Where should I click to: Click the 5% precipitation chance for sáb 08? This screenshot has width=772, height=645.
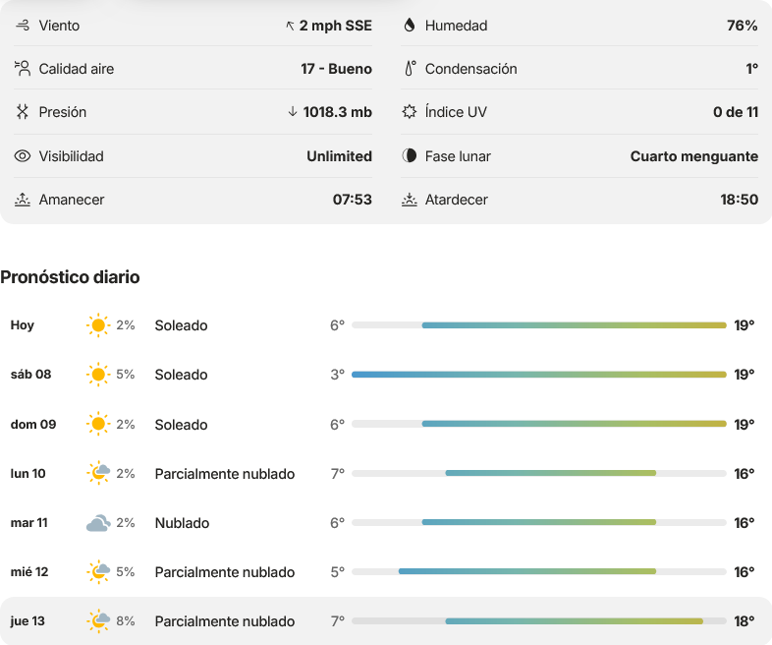pos(126,375)
